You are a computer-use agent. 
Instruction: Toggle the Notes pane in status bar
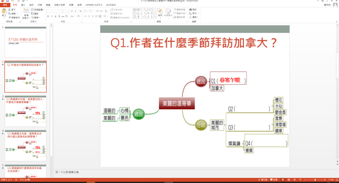coord(262,180)
